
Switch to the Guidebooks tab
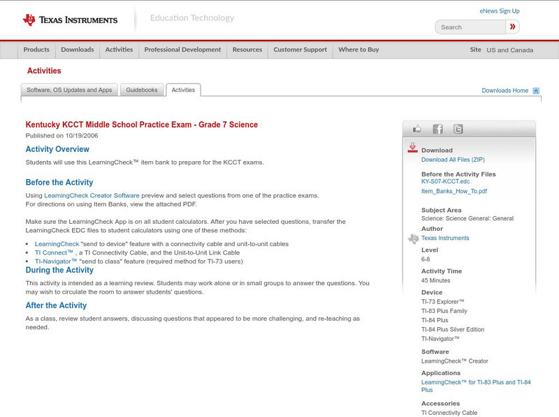point(142,89)
